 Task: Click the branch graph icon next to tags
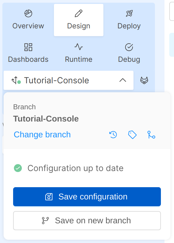click(x=151, y=135)
